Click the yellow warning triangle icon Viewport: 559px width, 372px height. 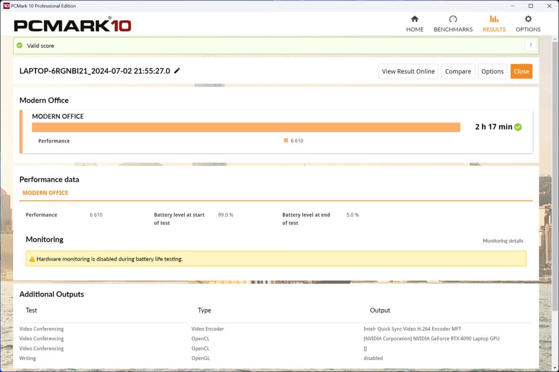pyautogui.click(x=32, y=259)
